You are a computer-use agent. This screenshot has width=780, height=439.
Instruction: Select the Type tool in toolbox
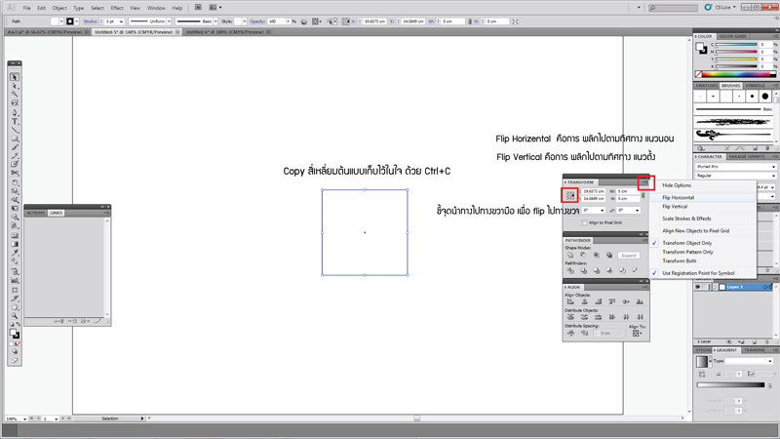[15, 121]
